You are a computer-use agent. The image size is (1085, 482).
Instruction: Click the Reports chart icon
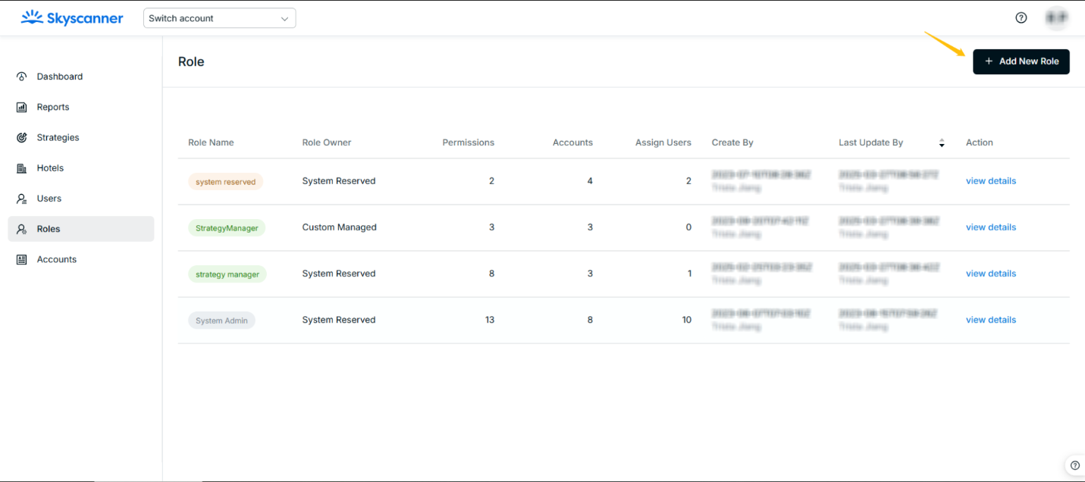pyautogui.click(x=22, y=107)
